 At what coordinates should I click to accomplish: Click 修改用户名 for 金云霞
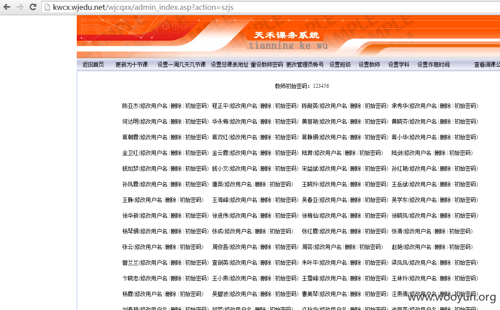244,153
